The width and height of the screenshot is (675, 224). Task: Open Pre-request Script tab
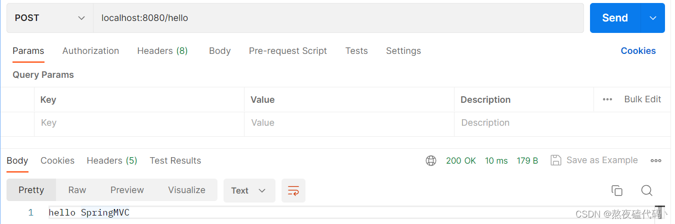tap(288, 51)
